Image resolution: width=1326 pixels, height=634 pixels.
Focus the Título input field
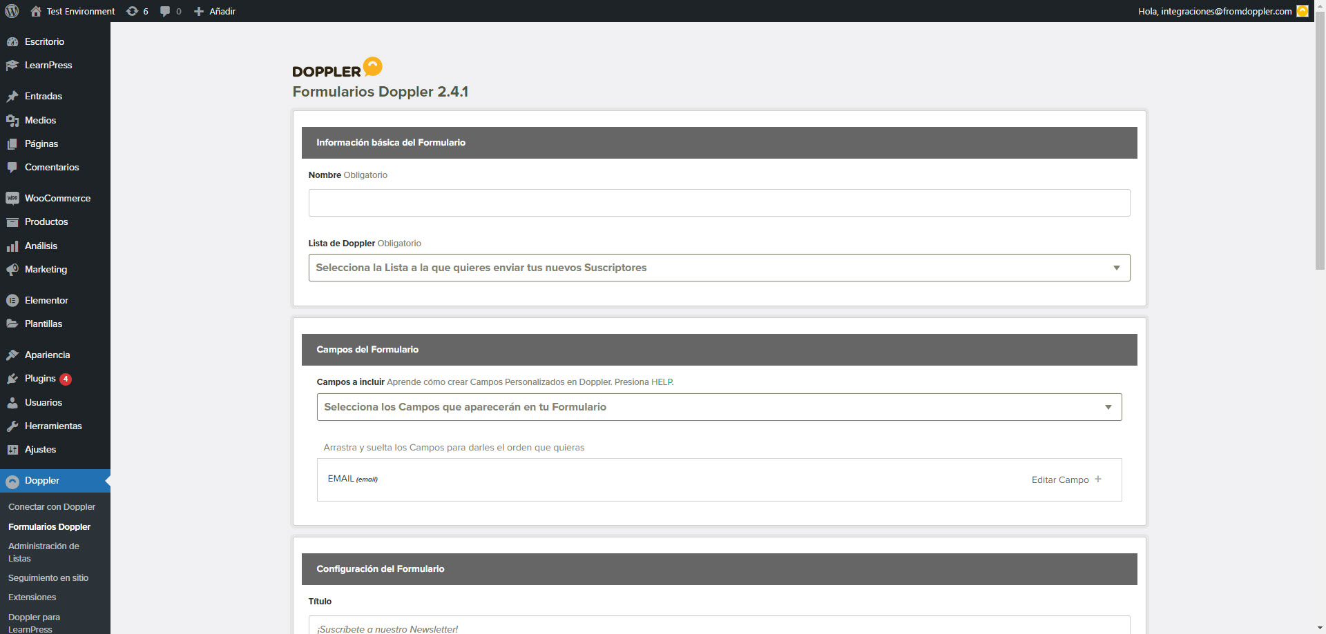(x=719, y=625)
